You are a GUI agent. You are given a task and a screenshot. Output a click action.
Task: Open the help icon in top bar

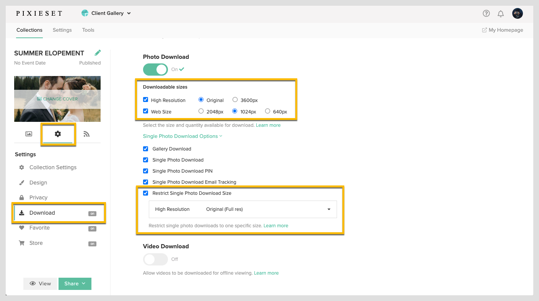486,13
